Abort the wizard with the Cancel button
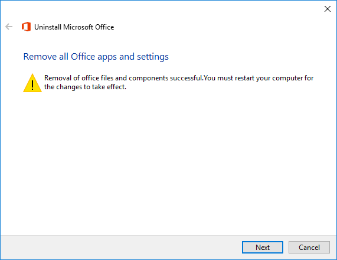The image size is (337, 260). click(x=309, y=248)
